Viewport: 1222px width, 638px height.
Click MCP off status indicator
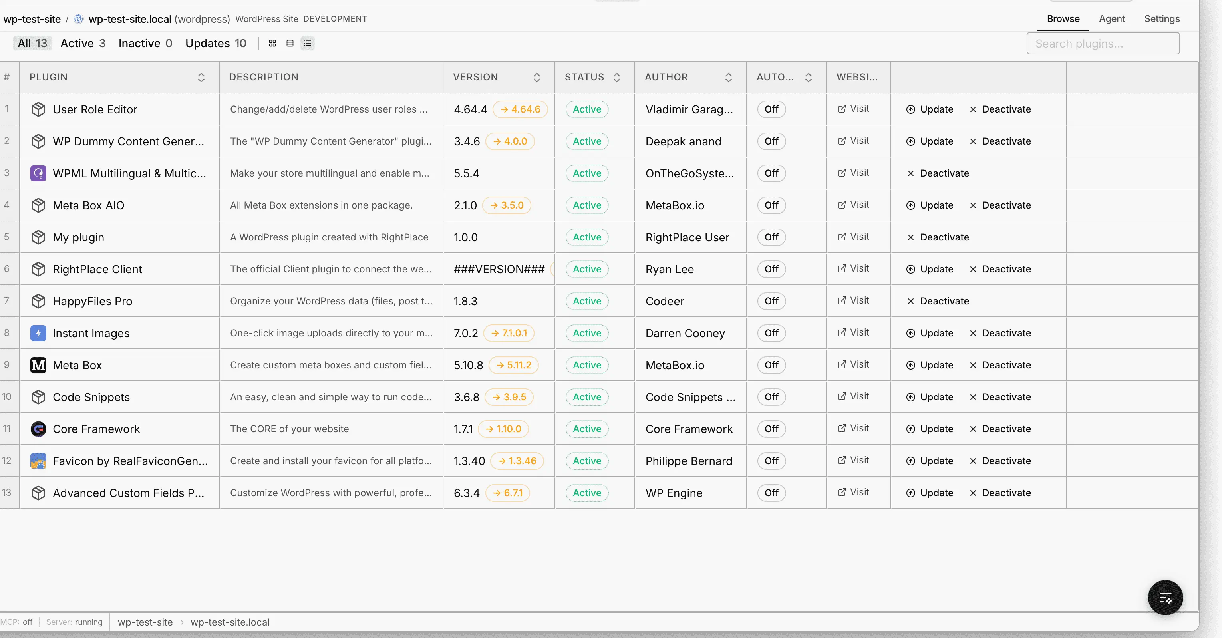tap(17, 622)
